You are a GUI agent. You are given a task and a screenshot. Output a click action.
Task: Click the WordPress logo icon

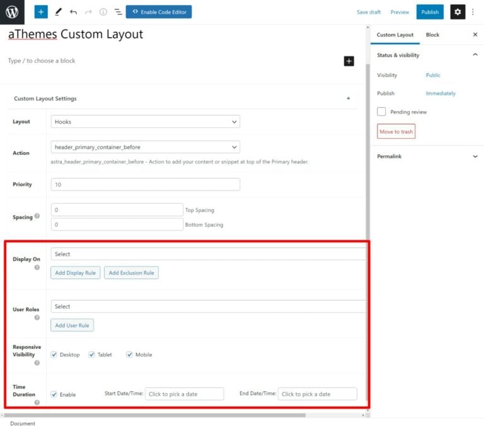[12, 12]
